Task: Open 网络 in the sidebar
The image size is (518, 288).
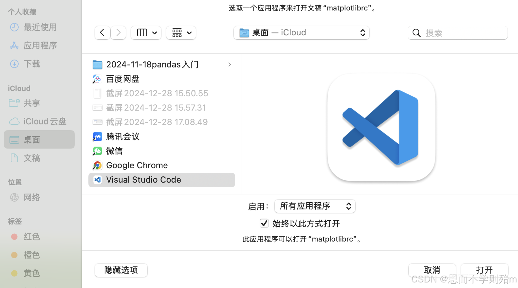Action: (x=39, y=197)
